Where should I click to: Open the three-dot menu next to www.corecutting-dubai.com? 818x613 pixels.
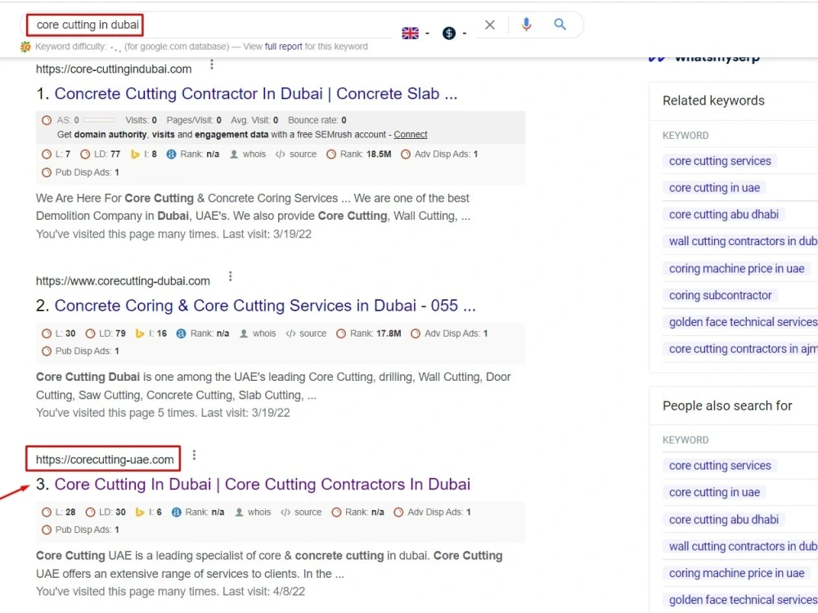click(x=230, y=276)
